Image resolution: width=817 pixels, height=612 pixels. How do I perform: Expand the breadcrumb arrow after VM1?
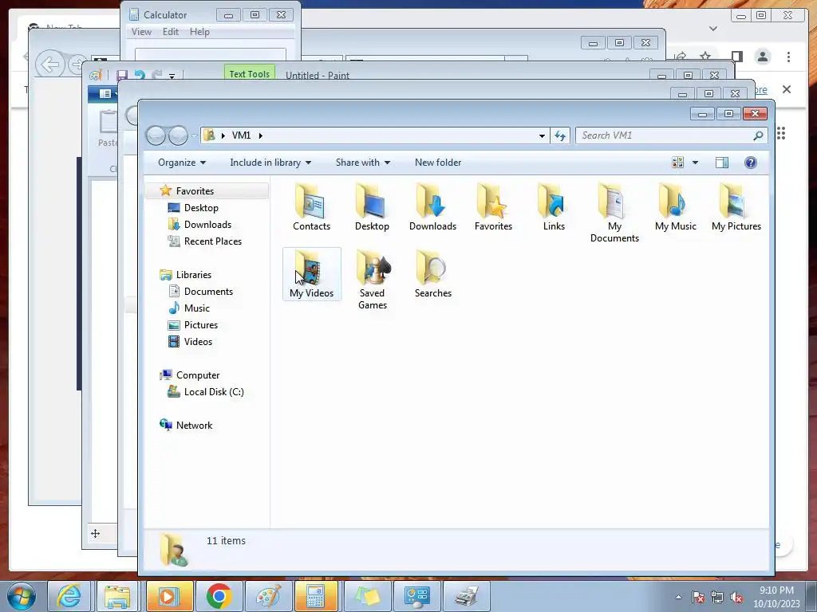pos(261,135)
